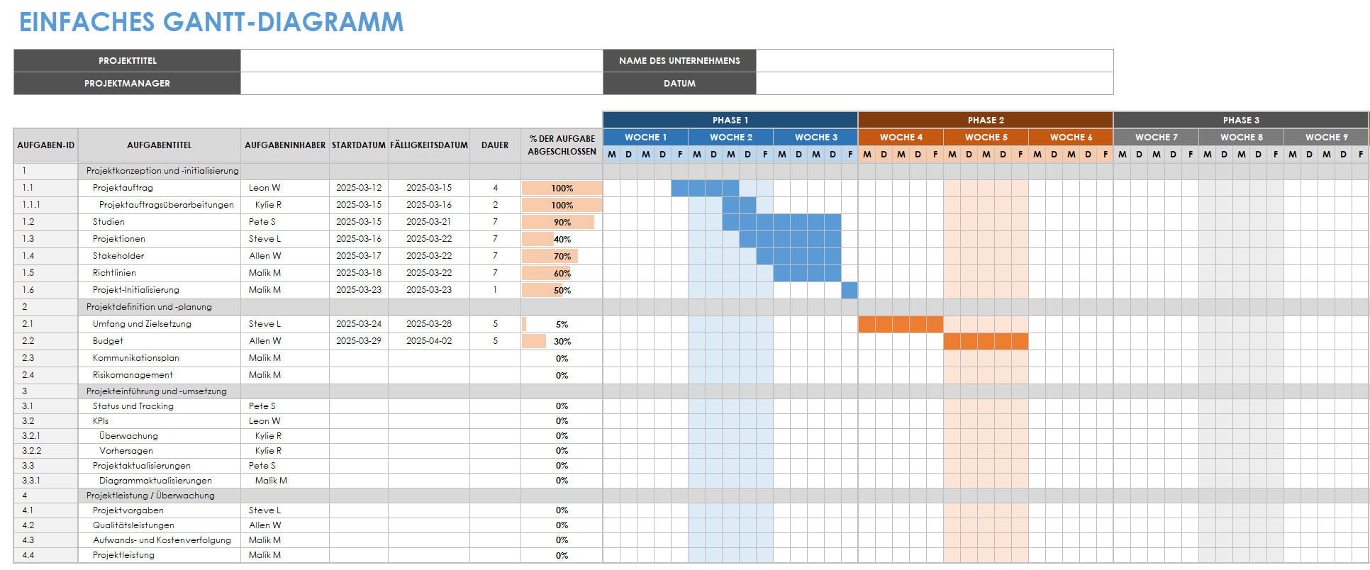Select the Kommunikationsplan task cell
The image size is (1370, 570).
pyautogui.click(x=160, y=358)
